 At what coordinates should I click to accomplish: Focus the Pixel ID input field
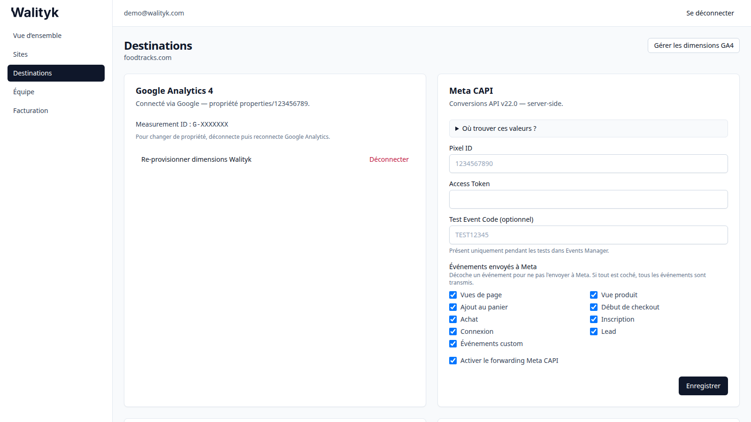pos(588,164)
